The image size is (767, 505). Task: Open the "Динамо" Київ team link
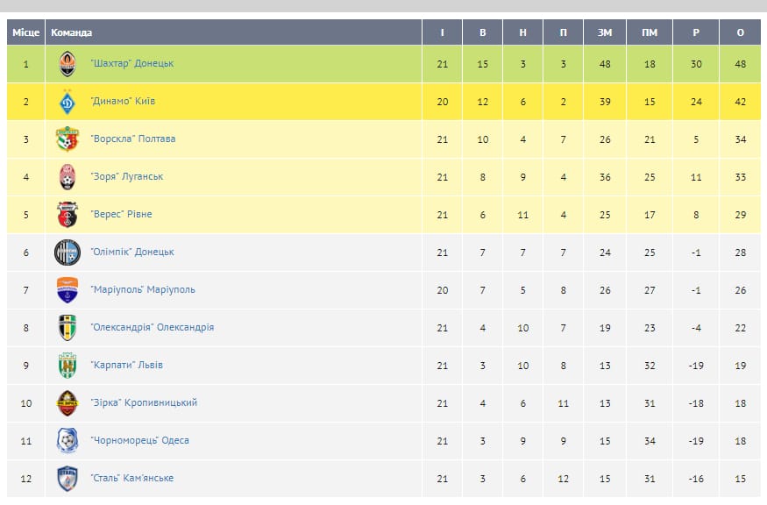tap(123, 102)
